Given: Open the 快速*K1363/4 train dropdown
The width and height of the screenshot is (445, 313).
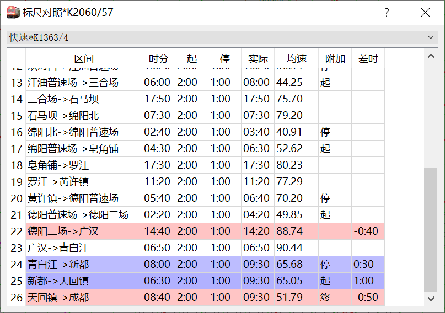Looking at the screenshot, I should (x=222, y=37).
